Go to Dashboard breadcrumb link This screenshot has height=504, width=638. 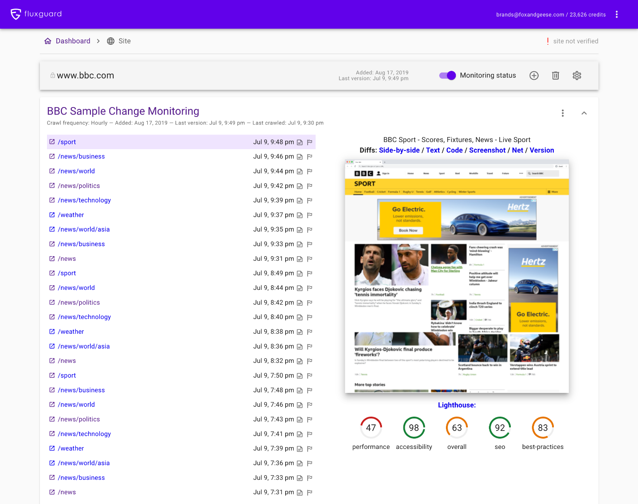tap(73, 41)
